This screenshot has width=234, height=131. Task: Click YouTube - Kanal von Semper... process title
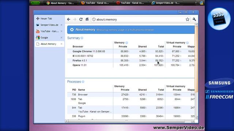coord(95,112)
